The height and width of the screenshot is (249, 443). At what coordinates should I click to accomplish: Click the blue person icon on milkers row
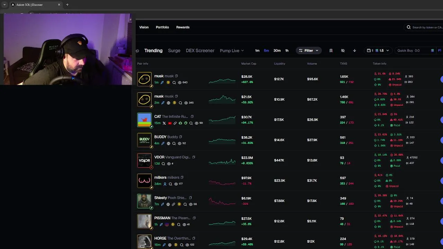tap(165, 184)
